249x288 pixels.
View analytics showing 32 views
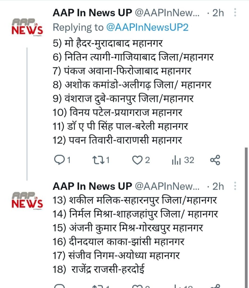tap(183, 160)
